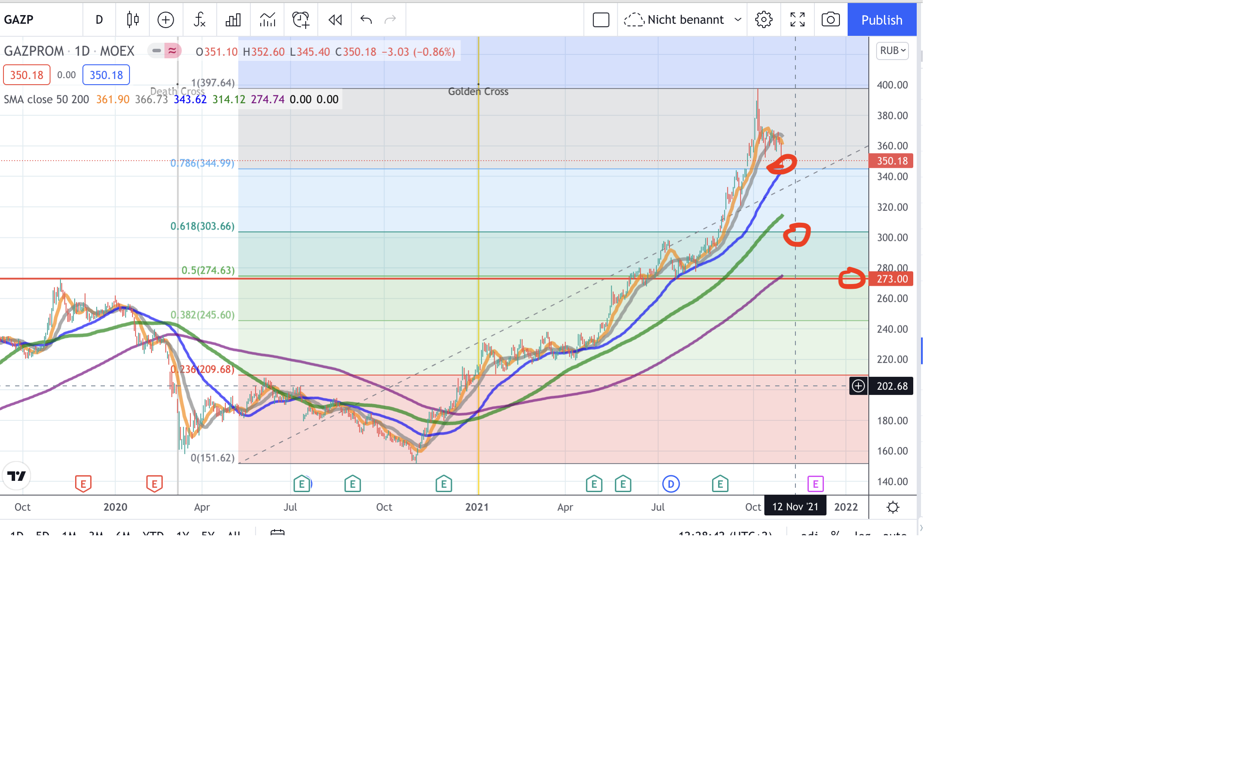Click the layout selection square icon
Image resolution: width=1243 pixels, height=777 pixels.
point(600,20)
